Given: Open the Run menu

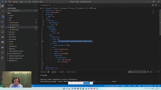Looking at the screenshot, I should pyautogui.click(x=29, y=2).
